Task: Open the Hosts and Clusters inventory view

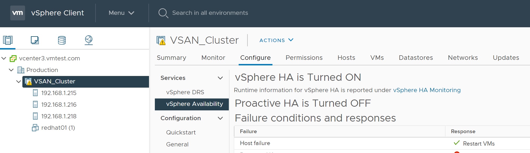Action: pyautogui.click(x=8, y=40)
